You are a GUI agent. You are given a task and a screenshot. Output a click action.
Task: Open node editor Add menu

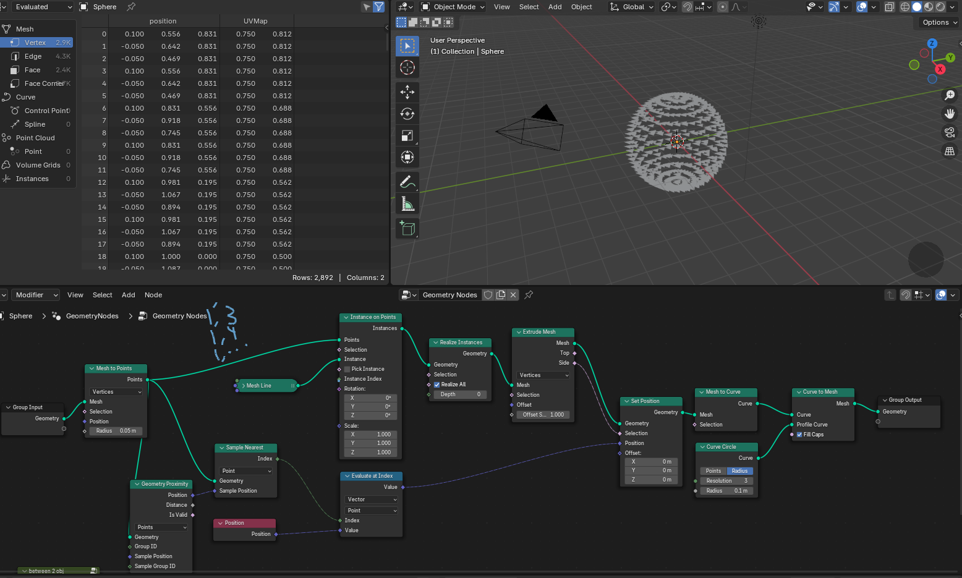pos(129,295)
